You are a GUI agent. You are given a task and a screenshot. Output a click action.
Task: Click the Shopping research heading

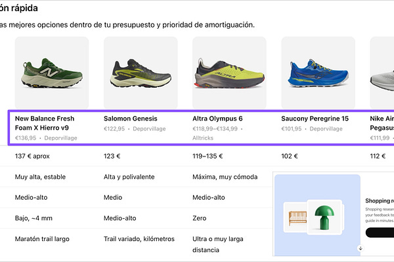coord(380,200)
